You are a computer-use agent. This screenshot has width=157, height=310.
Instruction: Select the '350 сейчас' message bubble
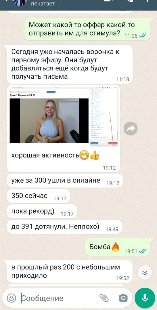pyautogui.click(x=39, y=196)
